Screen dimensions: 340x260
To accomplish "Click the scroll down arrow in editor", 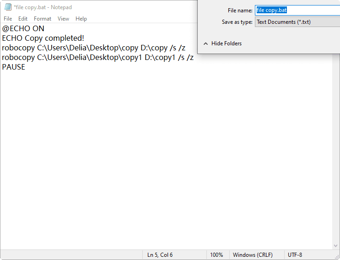I will pos(336,245).
